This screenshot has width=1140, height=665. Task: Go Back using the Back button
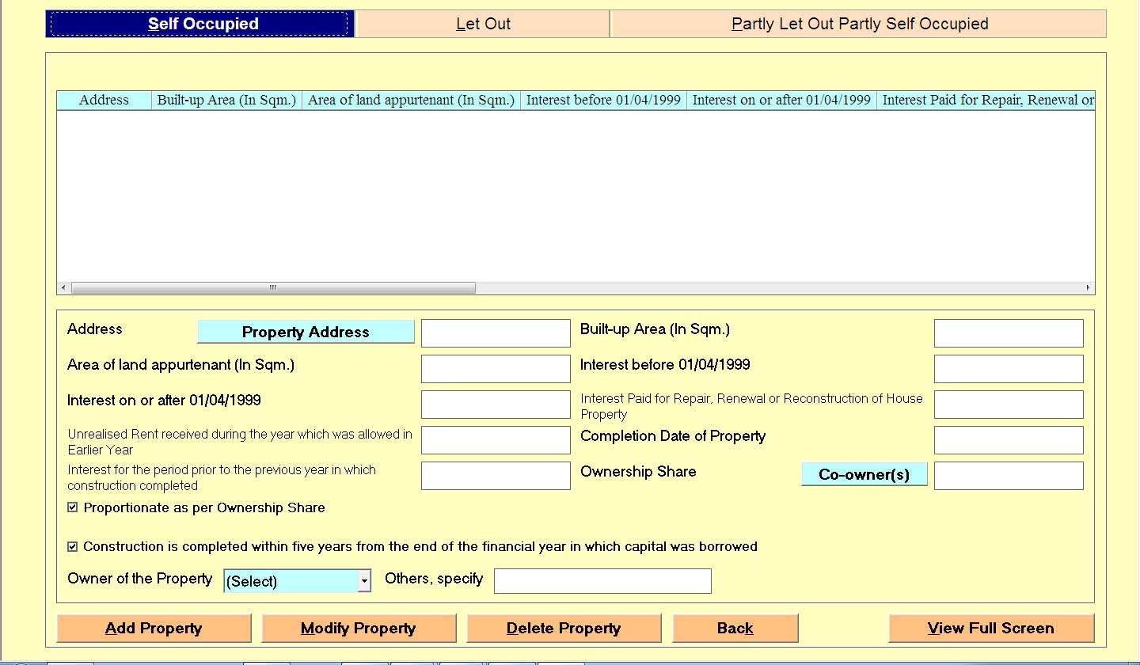tap(735, 629)
